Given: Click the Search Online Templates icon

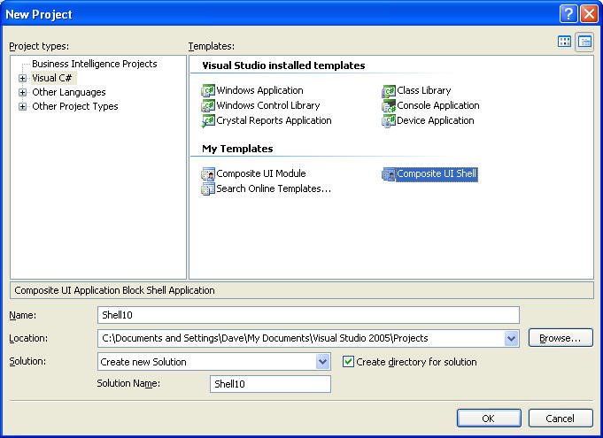Looking at the screenshot, I should [209, 188].
